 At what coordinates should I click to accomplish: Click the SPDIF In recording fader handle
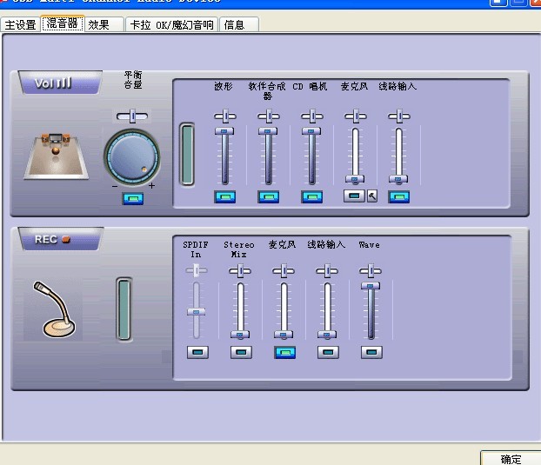point(196,312)
